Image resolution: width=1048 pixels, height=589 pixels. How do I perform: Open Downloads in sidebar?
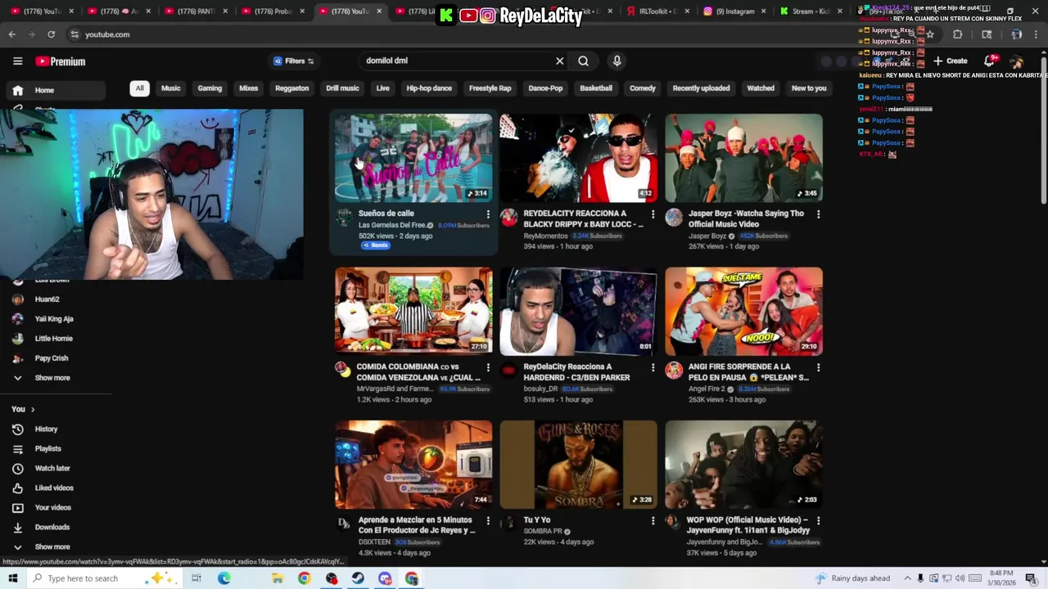coord(52,528)
